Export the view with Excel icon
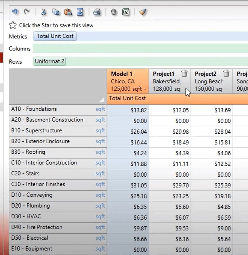The width and height of the screenshot is (248, 255). (x=126, y=12)
